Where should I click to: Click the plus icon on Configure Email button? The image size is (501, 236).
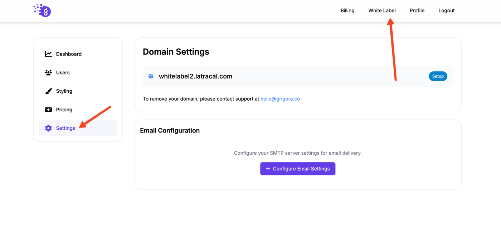268,169
